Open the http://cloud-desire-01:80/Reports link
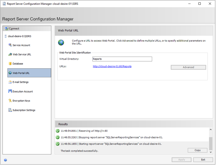 click(112, 66)
